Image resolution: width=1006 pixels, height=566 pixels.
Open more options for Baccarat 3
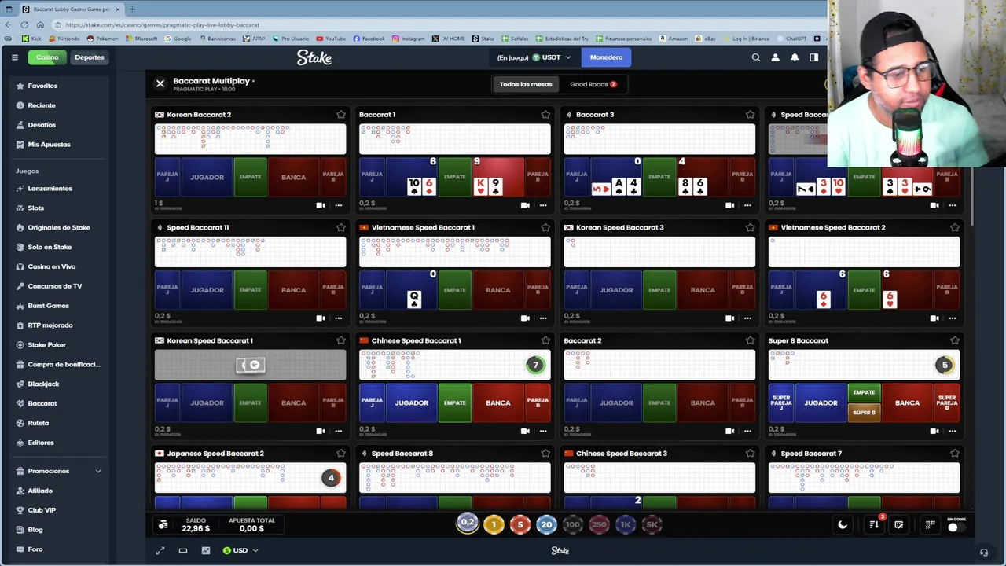point(747,205)
